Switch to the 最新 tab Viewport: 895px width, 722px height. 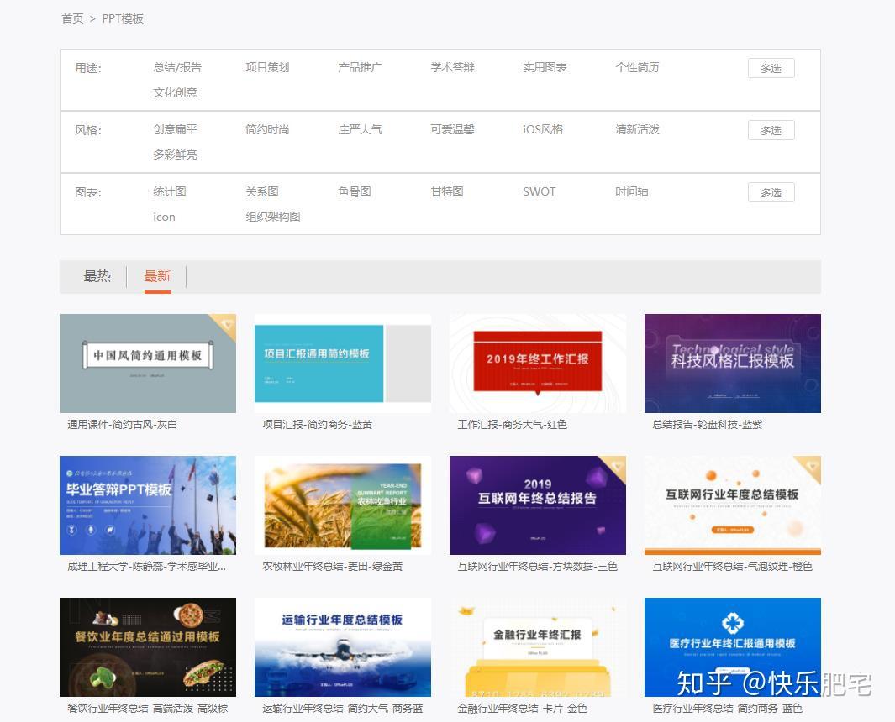(x=158, y=275)
